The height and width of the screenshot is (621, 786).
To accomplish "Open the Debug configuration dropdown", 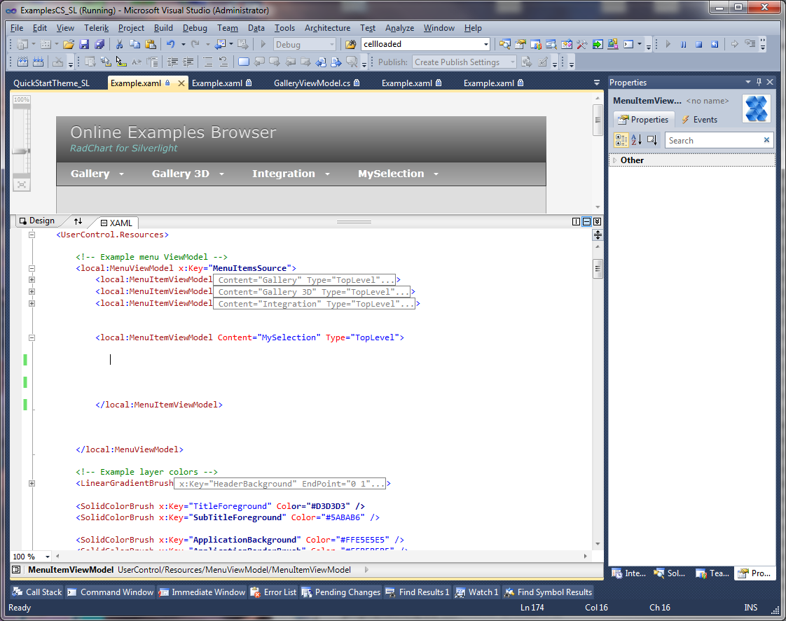I will pyautogui.click(x=332, y=45).
